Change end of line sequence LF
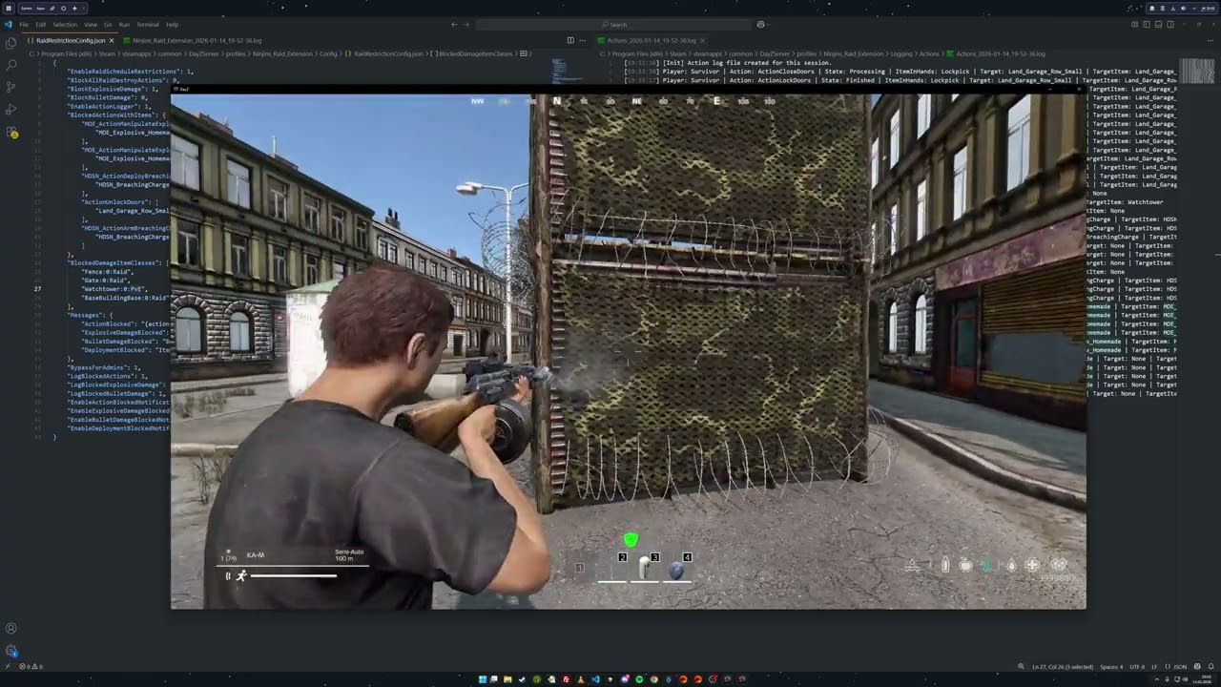Screen dimensions: 1221x687 point(1154,666)
